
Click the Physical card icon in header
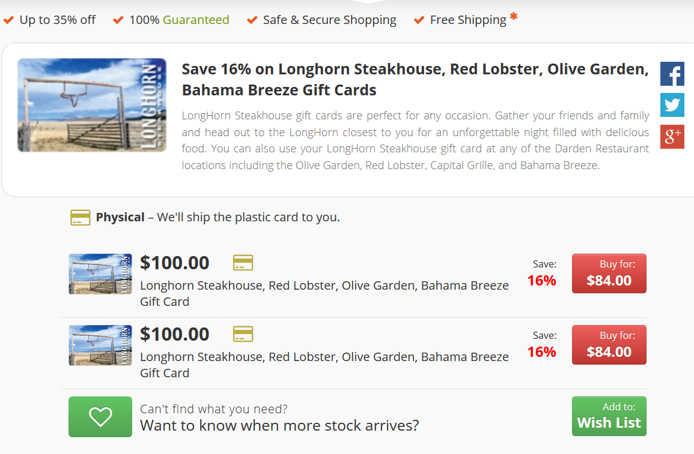(80, 217)
